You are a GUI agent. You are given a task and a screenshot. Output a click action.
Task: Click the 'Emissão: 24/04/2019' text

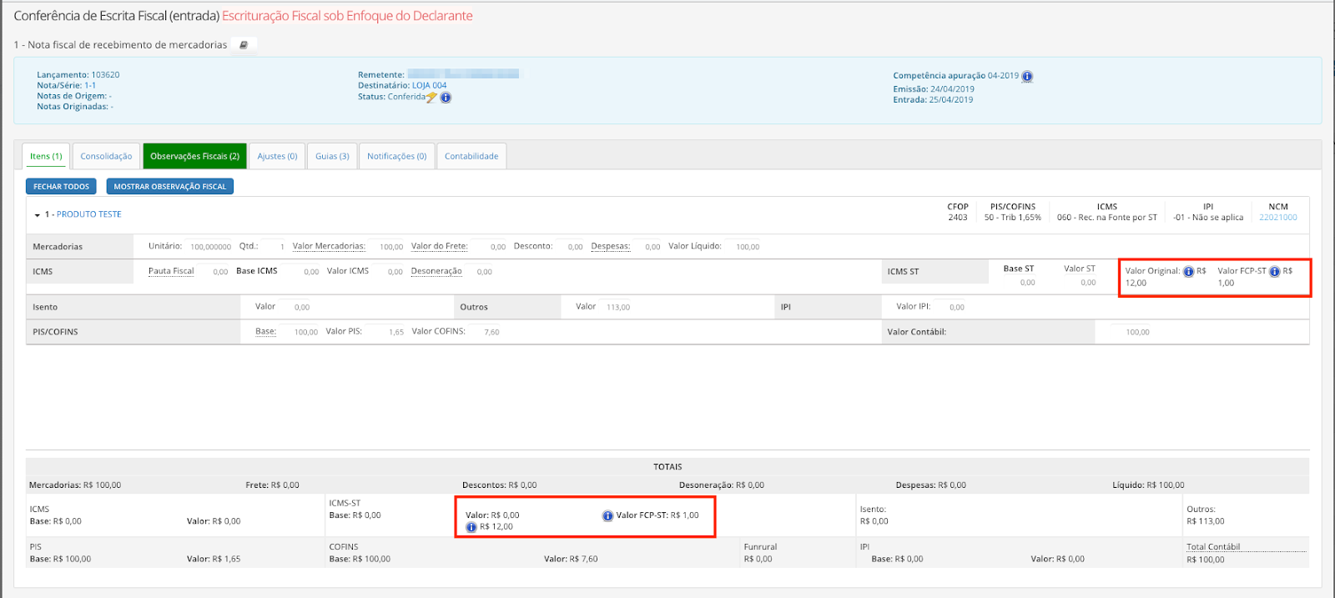point(934,89)
